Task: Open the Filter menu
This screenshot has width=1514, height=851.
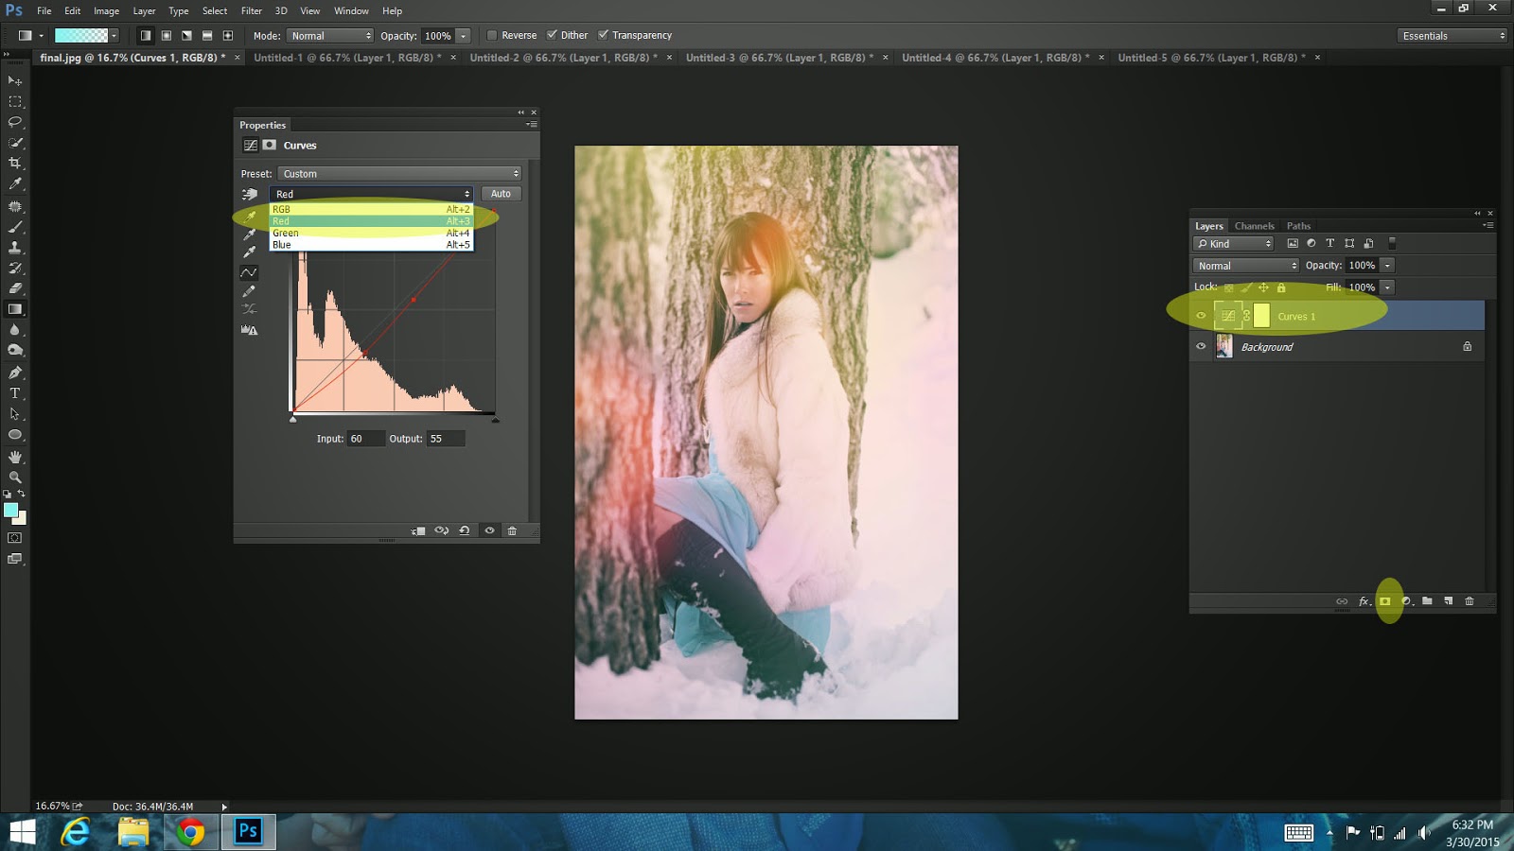Action: coord(252,10)
